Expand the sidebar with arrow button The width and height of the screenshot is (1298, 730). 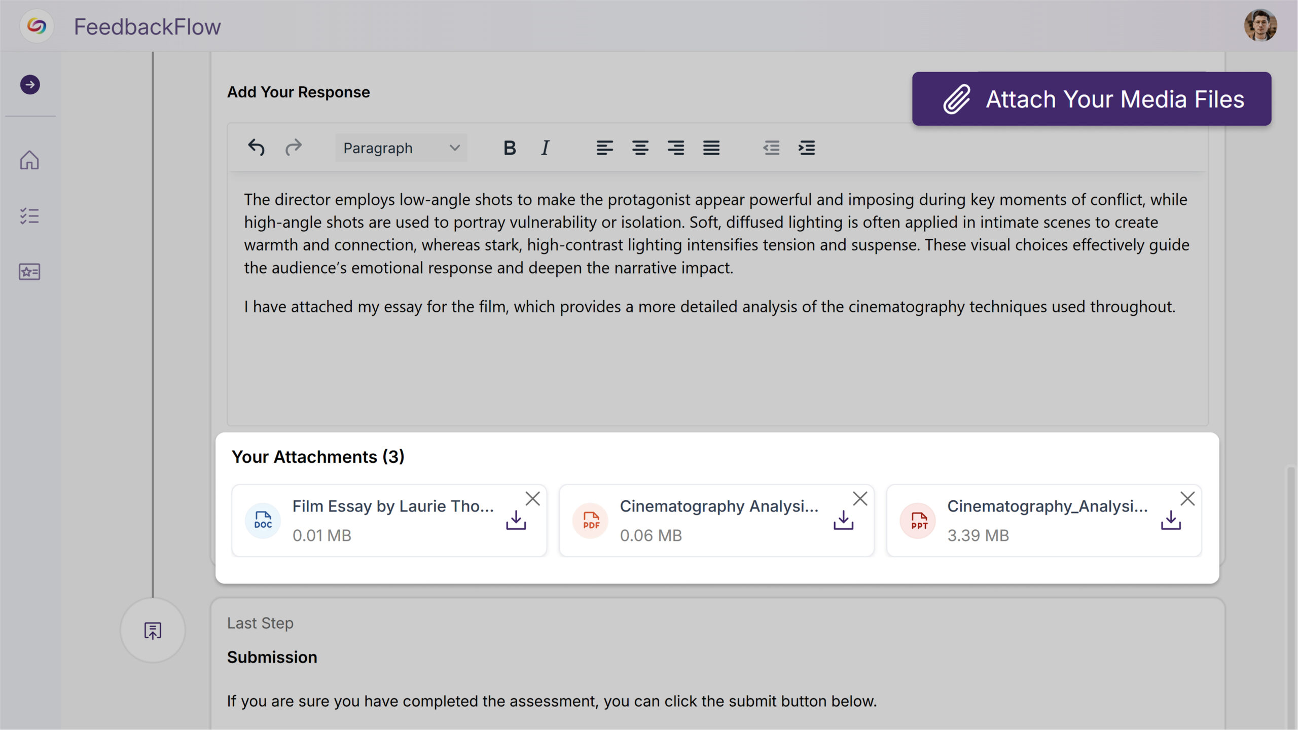pos(30,85)
